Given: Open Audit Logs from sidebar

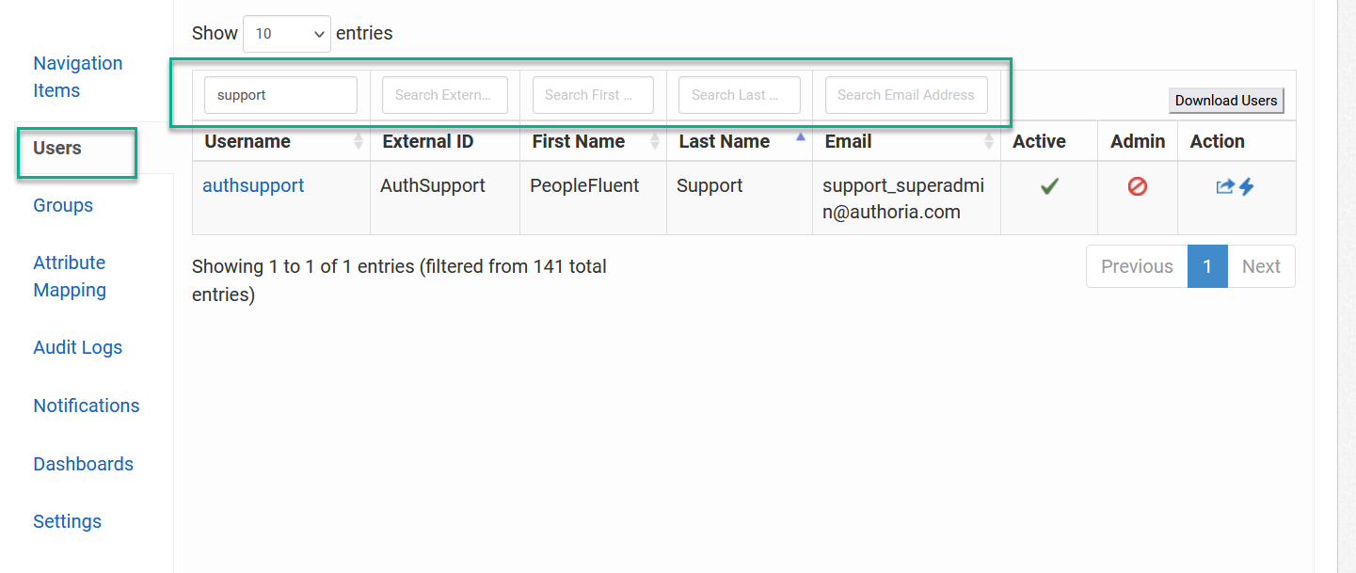Looking at the screenshot, I should pyautogui.click(x=78, y=347).
